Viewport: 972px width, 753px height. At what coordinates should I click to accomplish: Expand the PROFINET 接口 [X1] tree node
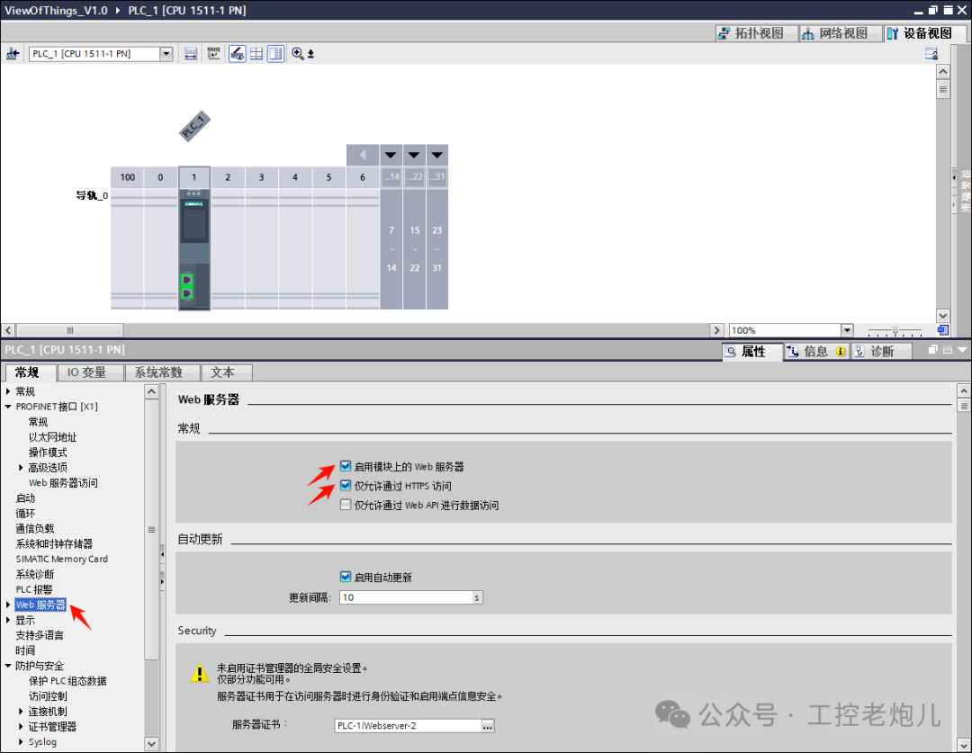[7, 406]
